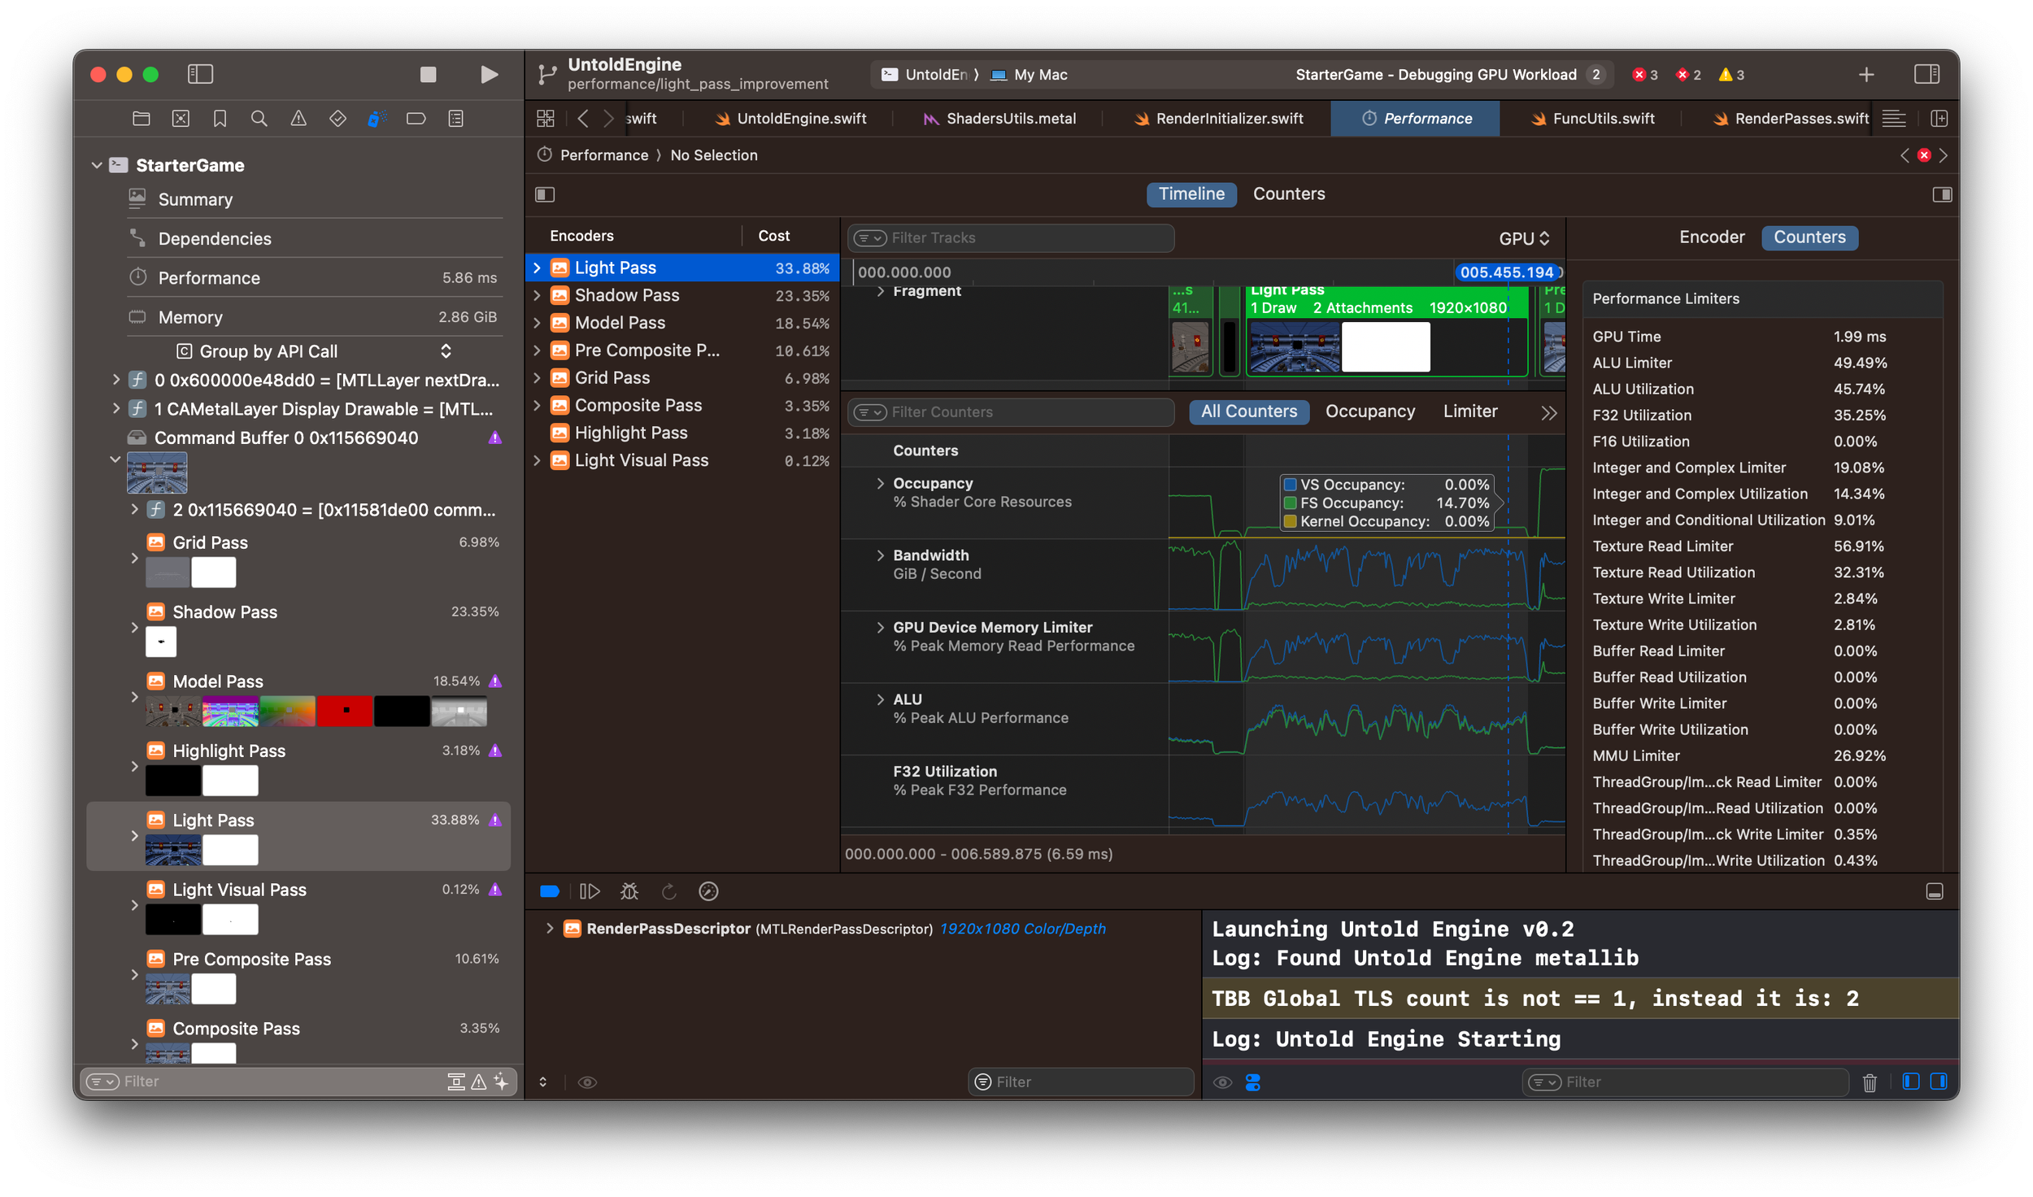Click the Light Pass timeline block

click(1387, 330)
